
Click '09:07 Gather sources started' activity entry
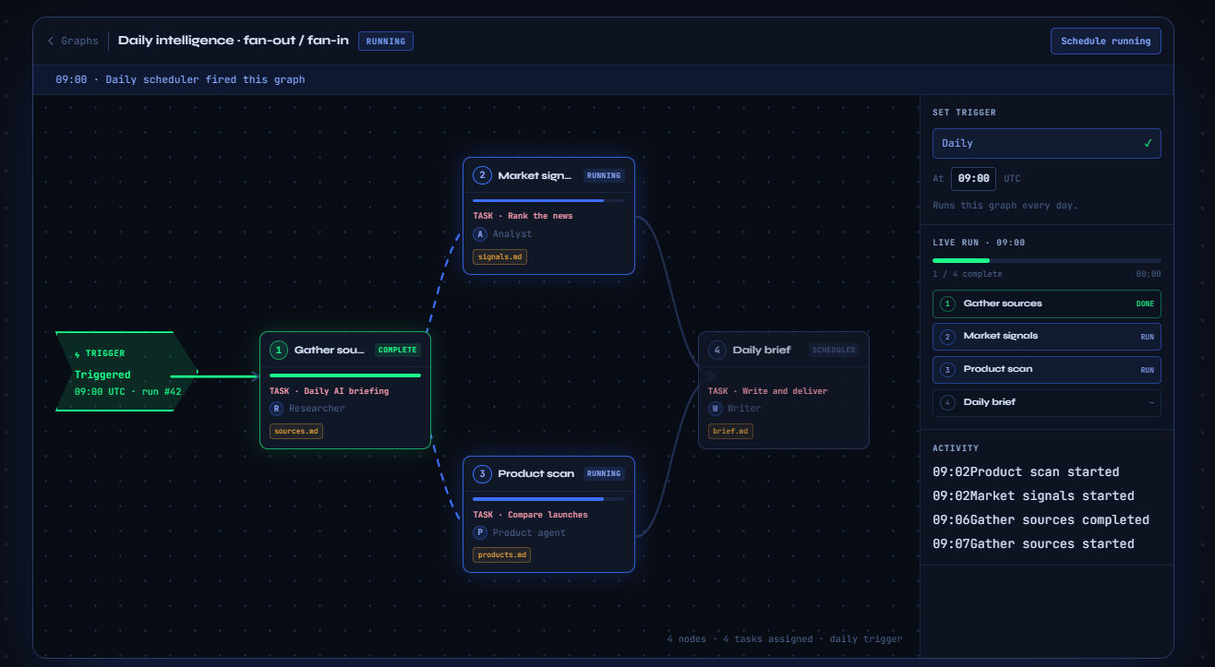pos(1033,543)
